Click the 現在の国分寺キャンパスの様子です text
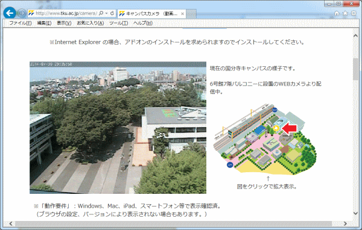362x230 pixels. (253, 69)
